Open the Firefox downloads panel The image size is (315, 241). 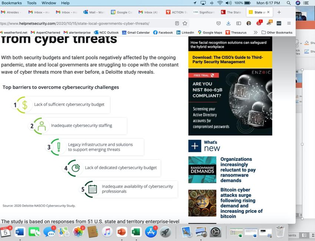228,23
